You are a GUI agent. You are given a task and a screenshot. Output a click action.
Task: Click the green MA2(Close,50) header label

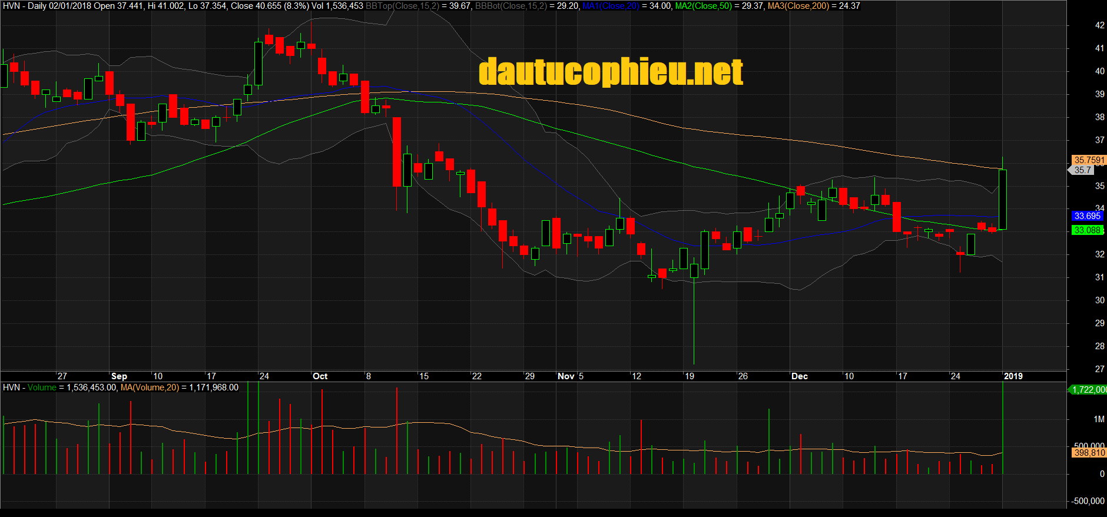(x=703, y=6)
